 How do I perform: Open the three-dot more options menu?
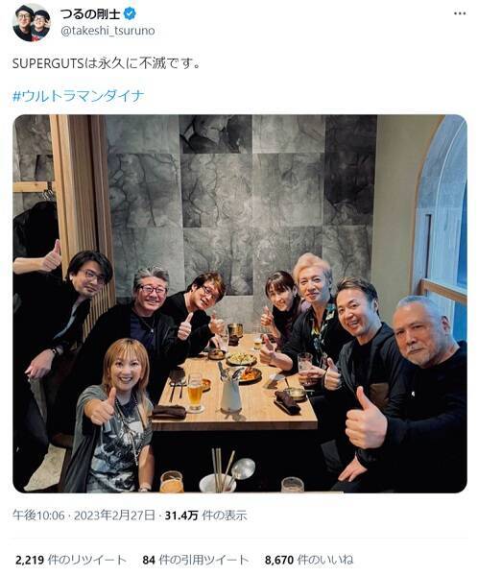point(460,14)
